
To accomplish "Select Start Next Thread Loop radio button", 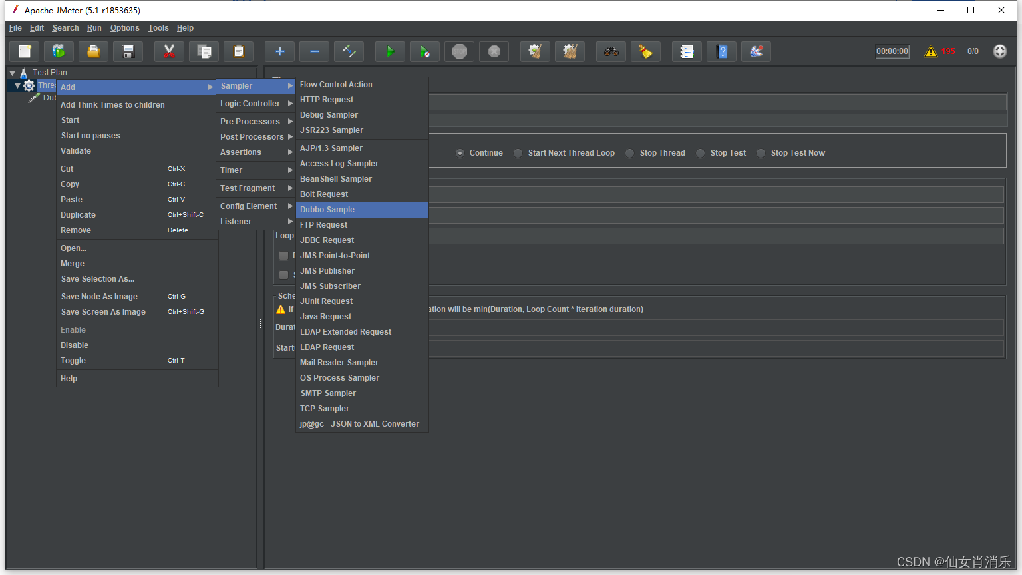I will coord(518,153).
